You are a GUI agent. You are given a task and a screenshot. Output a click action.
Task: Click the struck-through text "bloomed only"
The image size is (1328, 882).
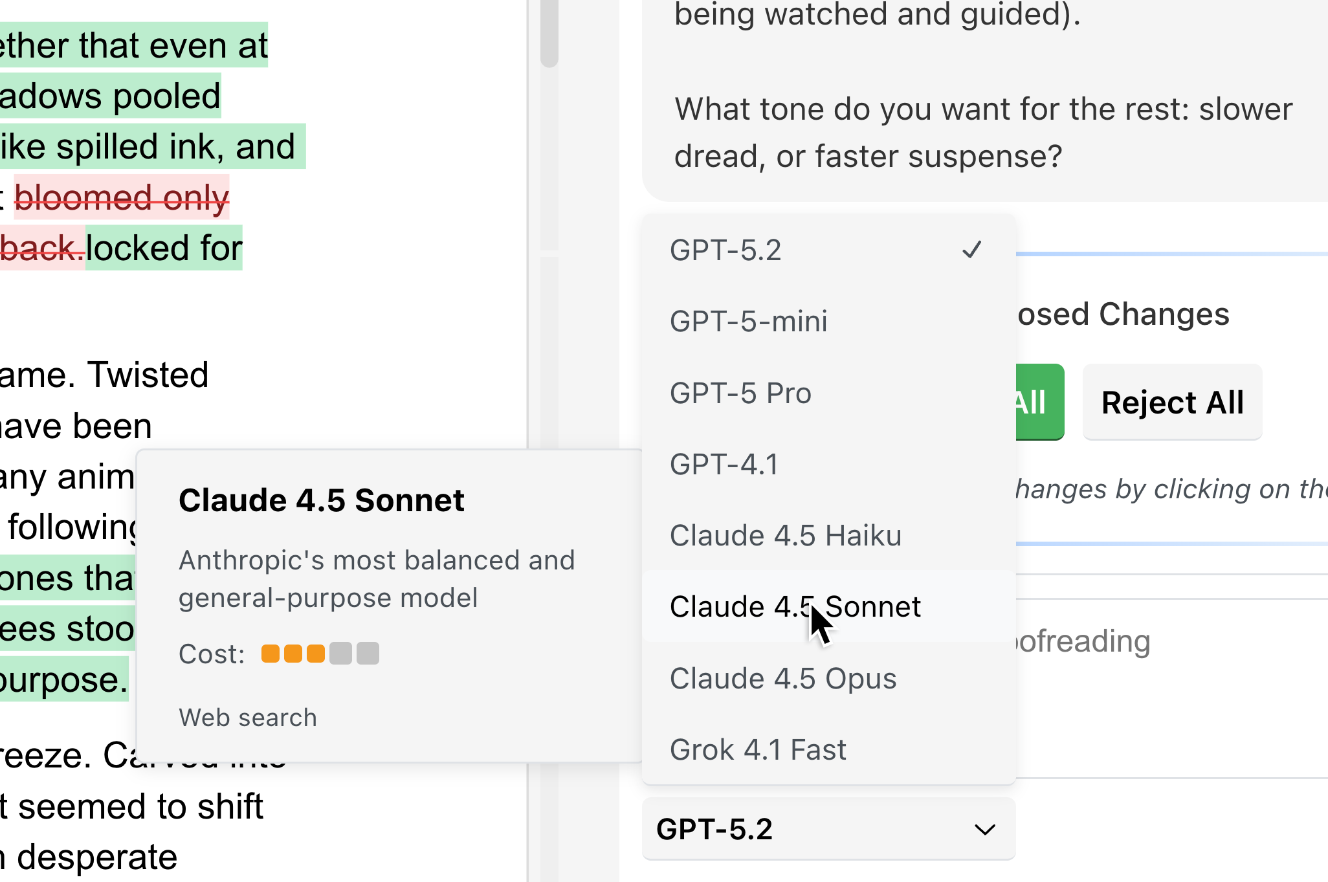coord(122,197)
